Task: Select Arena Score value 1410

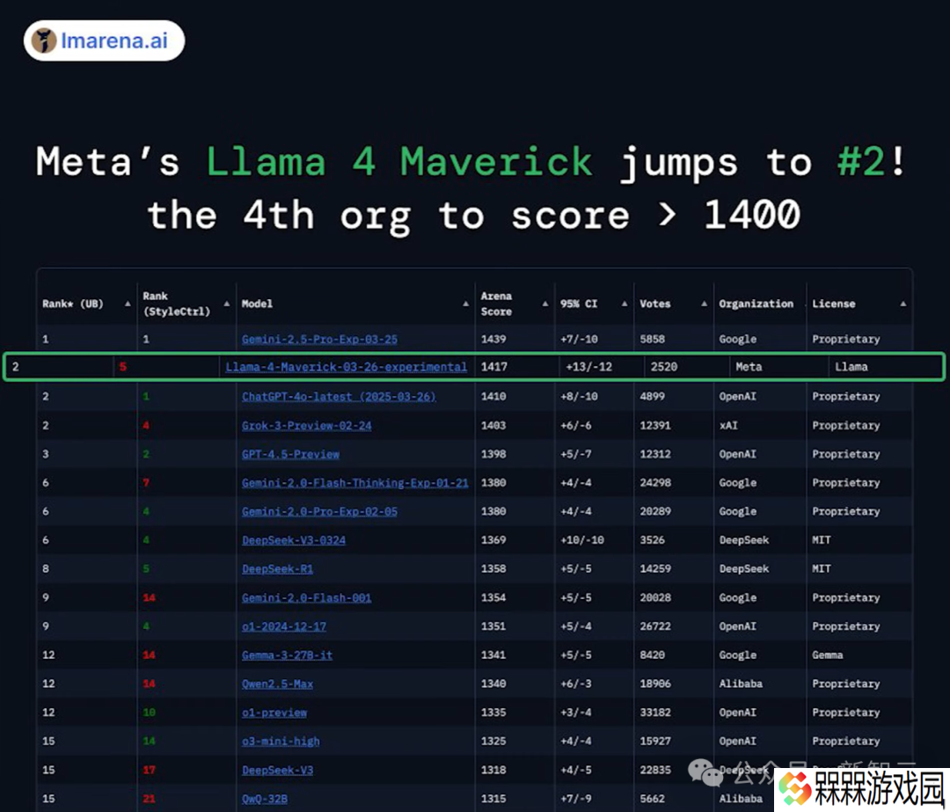Action: click(493, 396)
